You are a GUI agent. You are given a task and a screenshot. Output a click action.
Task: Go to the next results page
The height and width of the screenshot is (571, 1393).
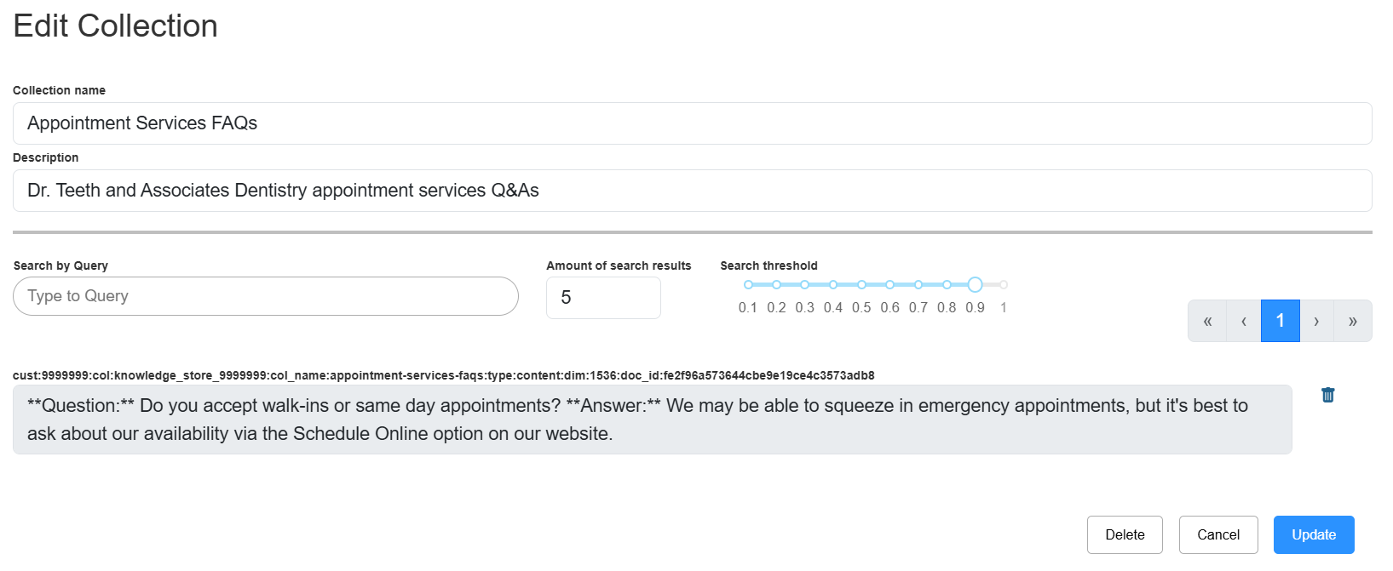(x=1316, y=321)
